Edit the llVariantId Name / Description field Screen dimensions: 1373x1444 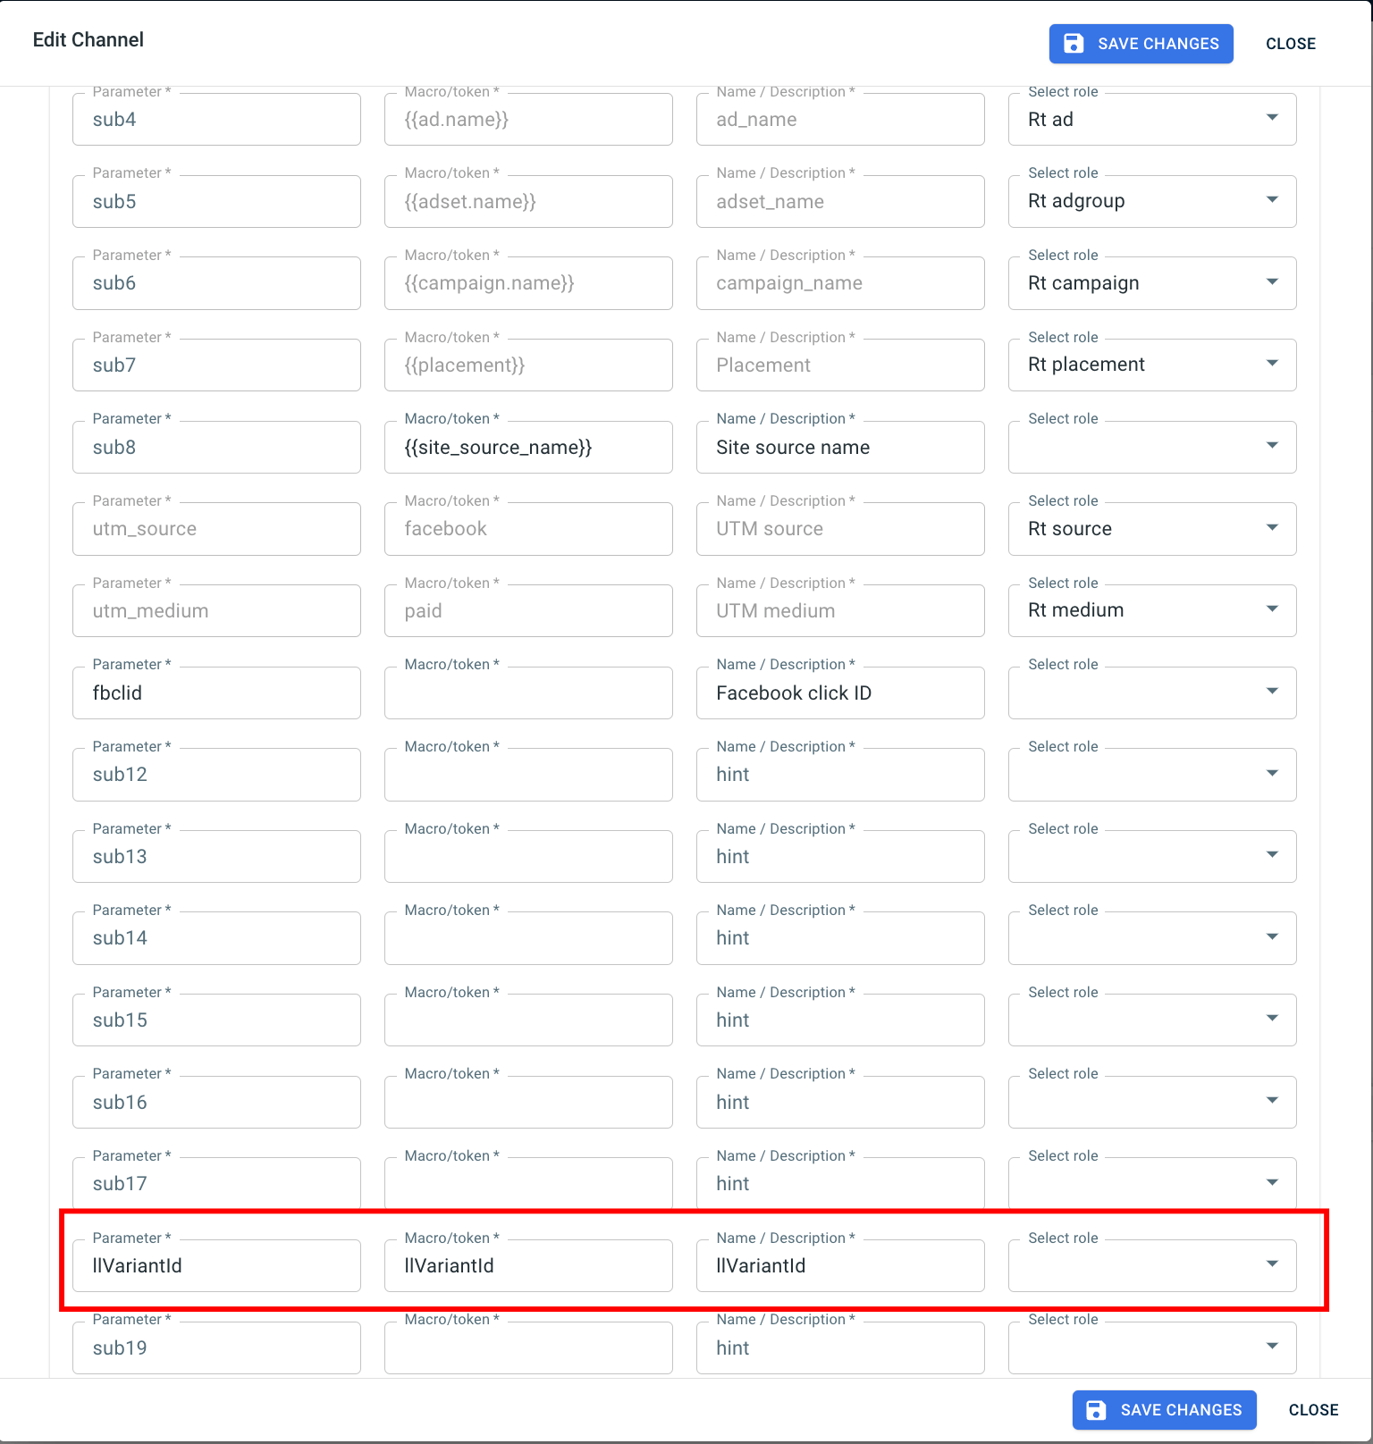(840, 1265)
